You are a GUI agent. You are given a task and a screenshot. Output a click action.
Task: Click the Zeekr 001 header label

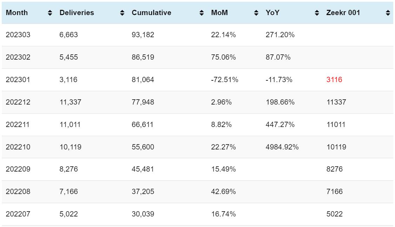click(x=343, y=13)
